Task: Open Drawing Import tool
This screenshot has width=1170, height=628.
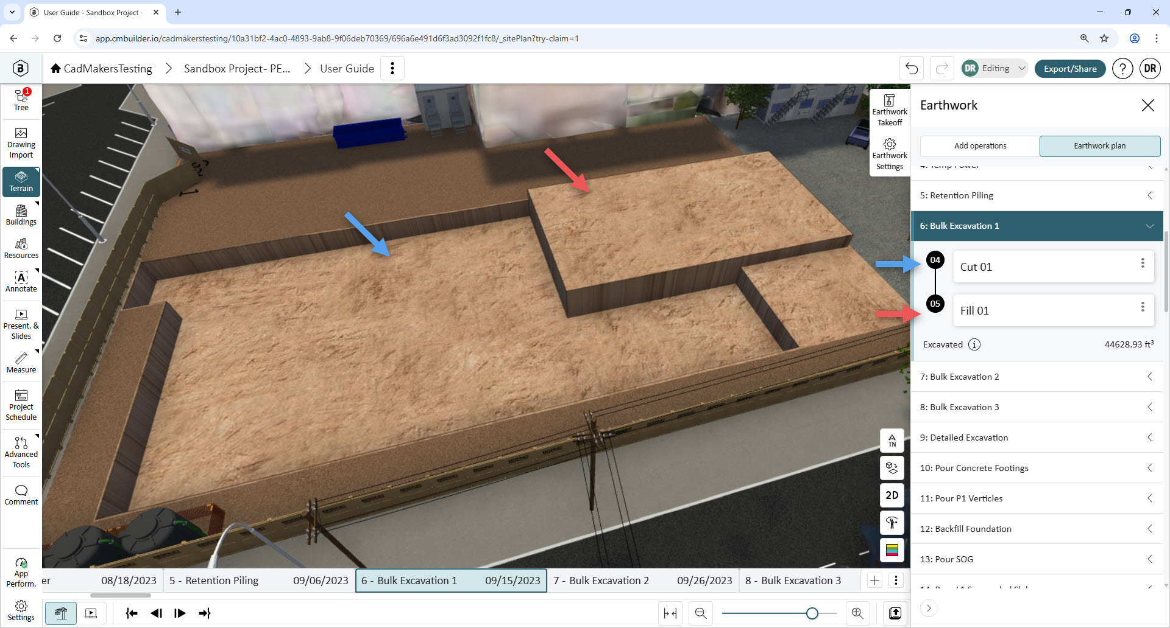Action: click(x=21, y=144)
